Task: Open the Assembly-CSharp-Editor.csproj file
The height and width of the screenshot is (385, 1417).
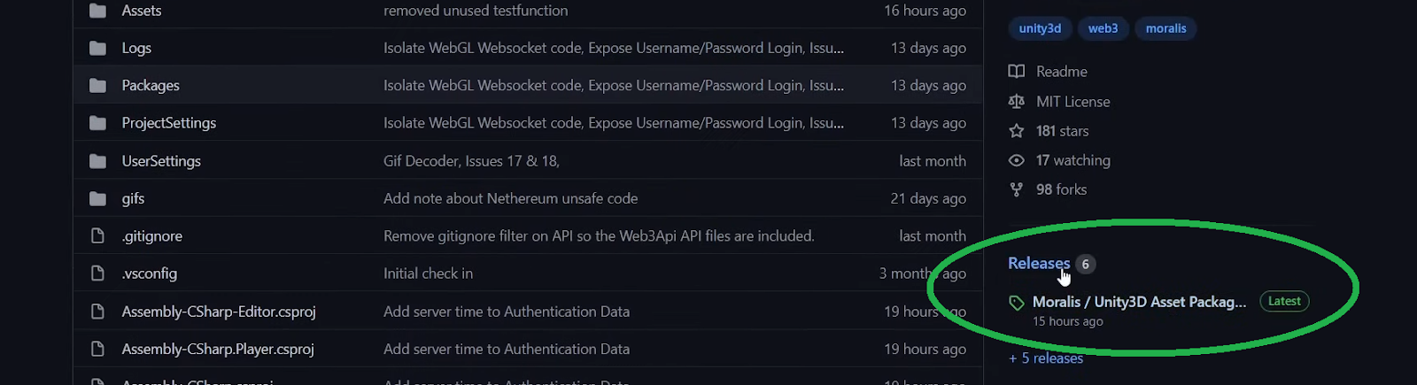Action: tap(219, 312)
